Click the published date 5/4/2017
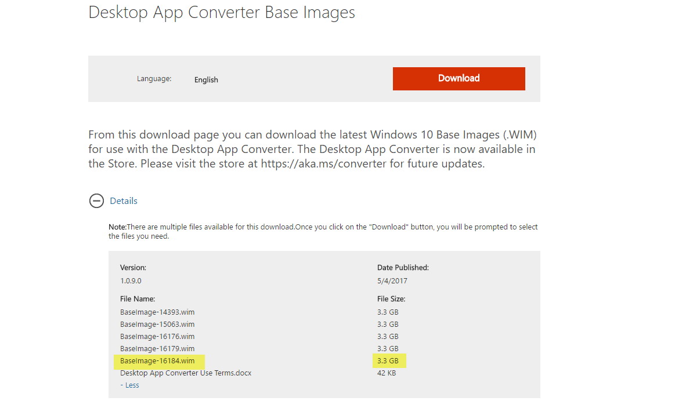 pyautogui.click(x=392, y=280)
